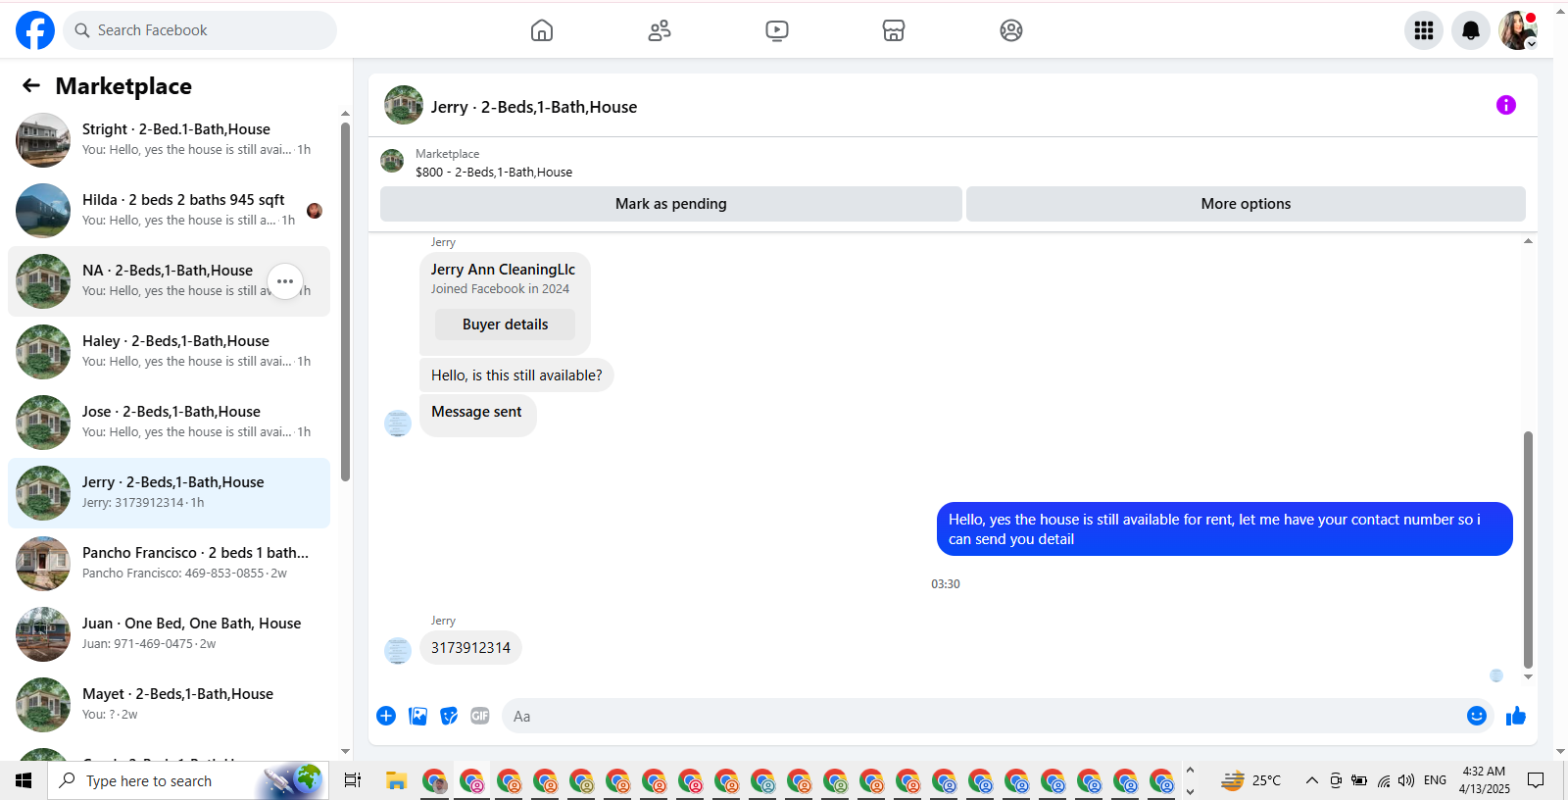Go back from Marketplace inbox

(x=31, y=86)
